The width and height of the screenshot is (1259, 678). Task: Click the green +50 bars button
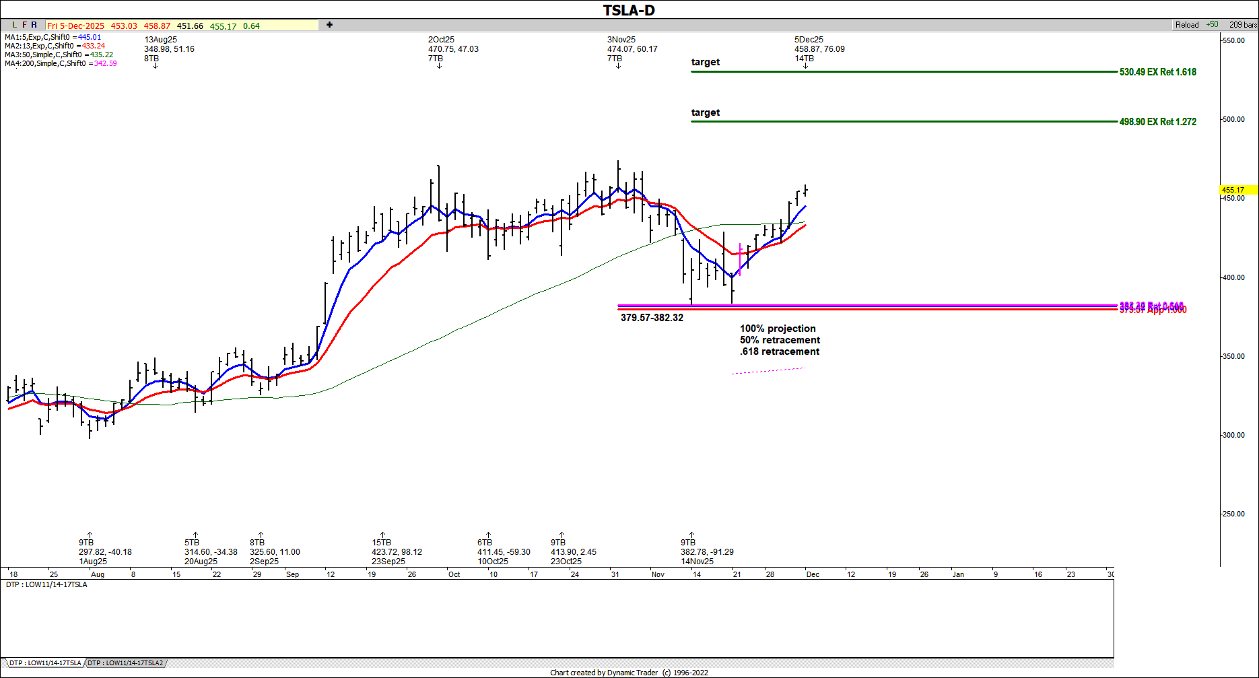coord(1212,25)
